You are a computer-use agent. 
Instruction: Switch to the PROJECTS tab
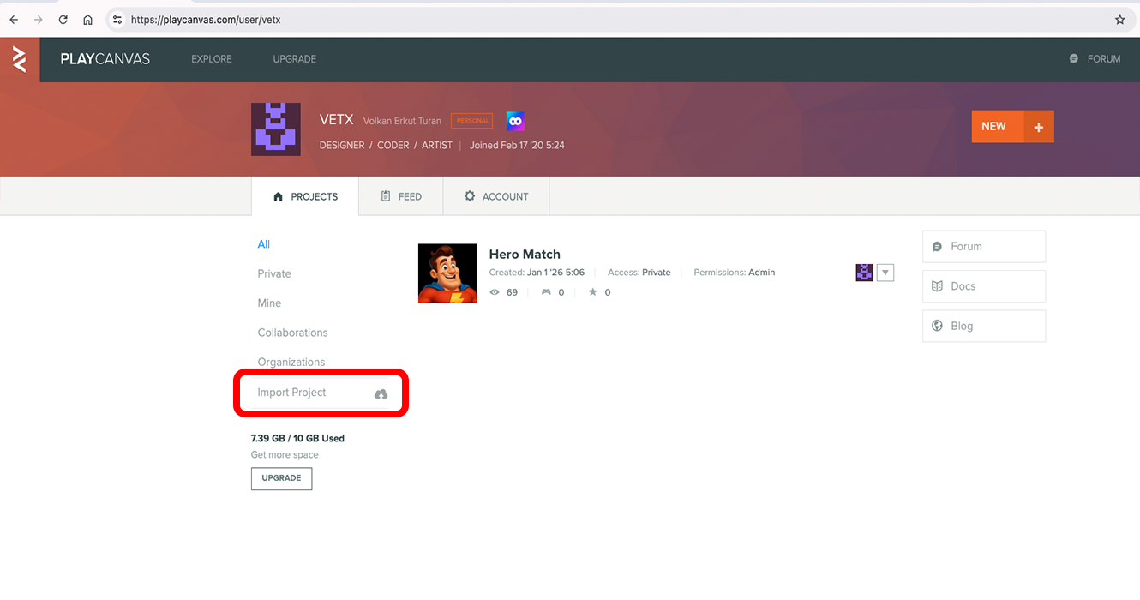pyautogui.click(x=305, y=196)
